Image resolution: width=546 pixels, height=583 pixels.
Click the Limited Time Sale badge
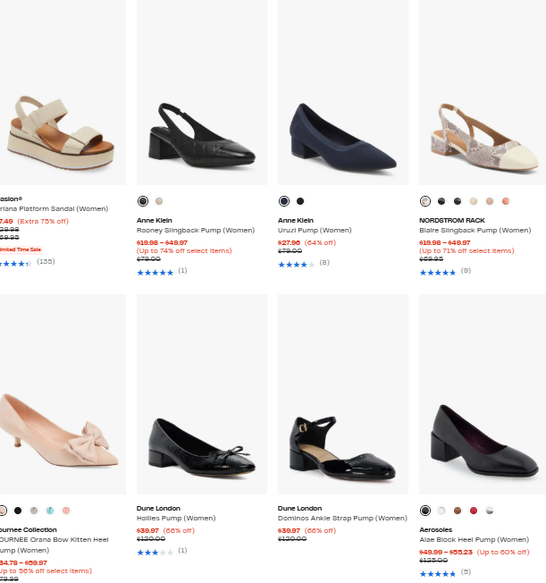click(x=20, y=249)
